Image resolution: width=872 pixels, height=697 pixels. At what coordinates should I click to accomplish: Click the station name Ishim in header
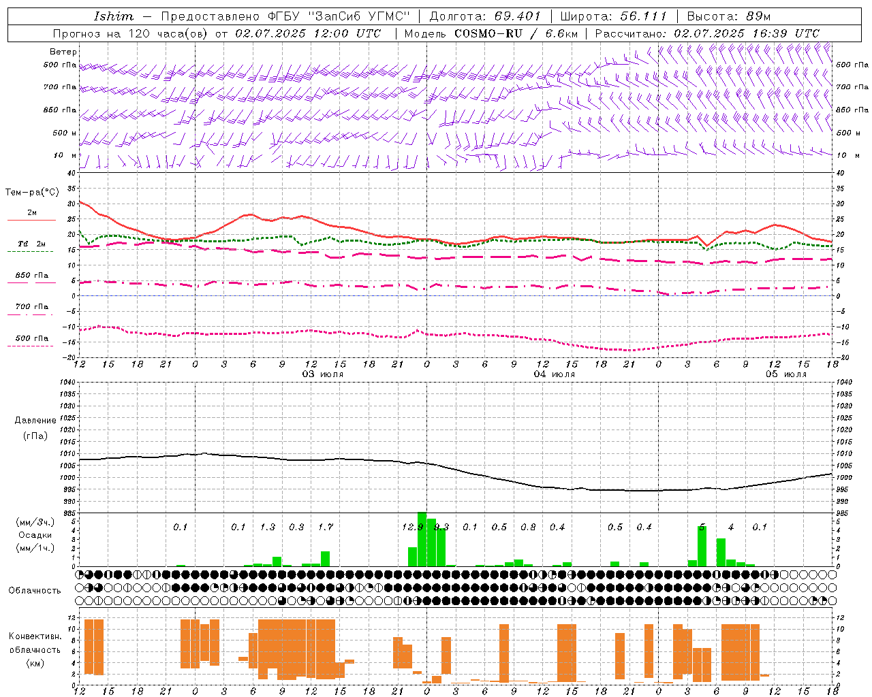pyautogui.click(x=114, y=16)
